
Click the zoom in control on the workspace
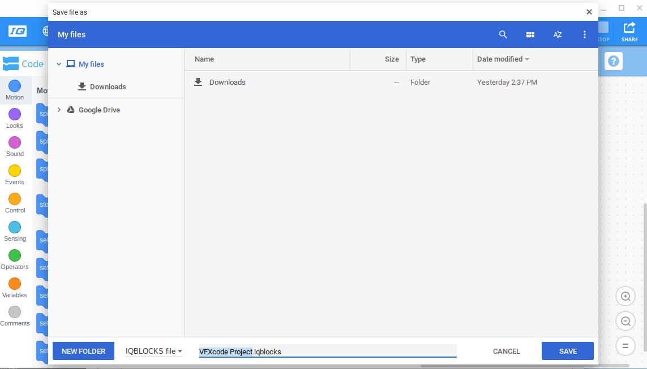tap(625, 296)
